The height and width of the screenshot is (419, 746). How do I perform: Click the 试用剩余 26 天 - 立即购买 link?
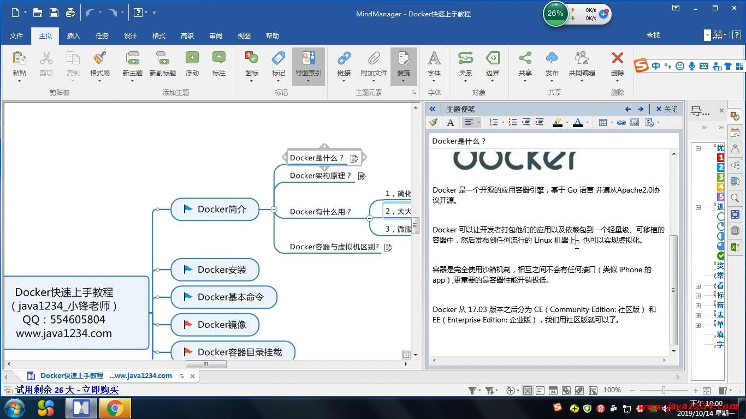(x=67, y=390)
